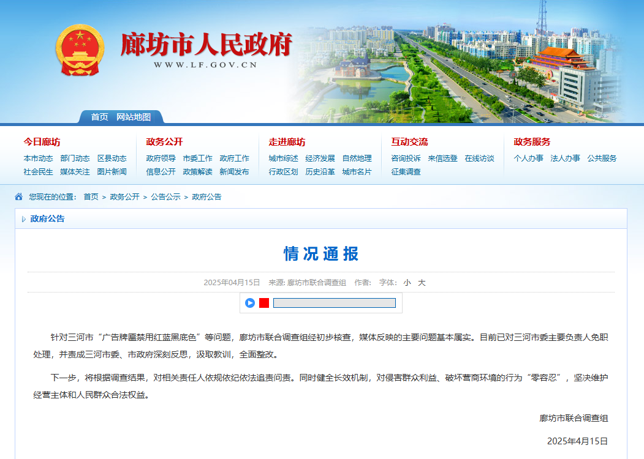Screen dimensions: 644x459
Task: Click the national emblem logo
Action: (79, 51)
